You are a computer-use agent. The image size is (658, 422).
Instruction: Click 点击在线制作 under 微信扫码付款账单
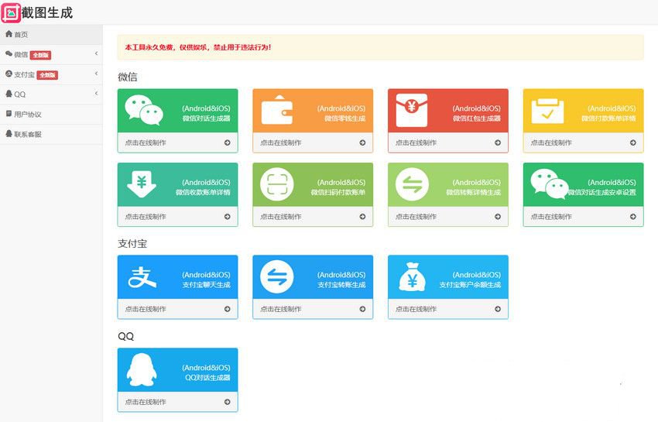coord(281,217)
